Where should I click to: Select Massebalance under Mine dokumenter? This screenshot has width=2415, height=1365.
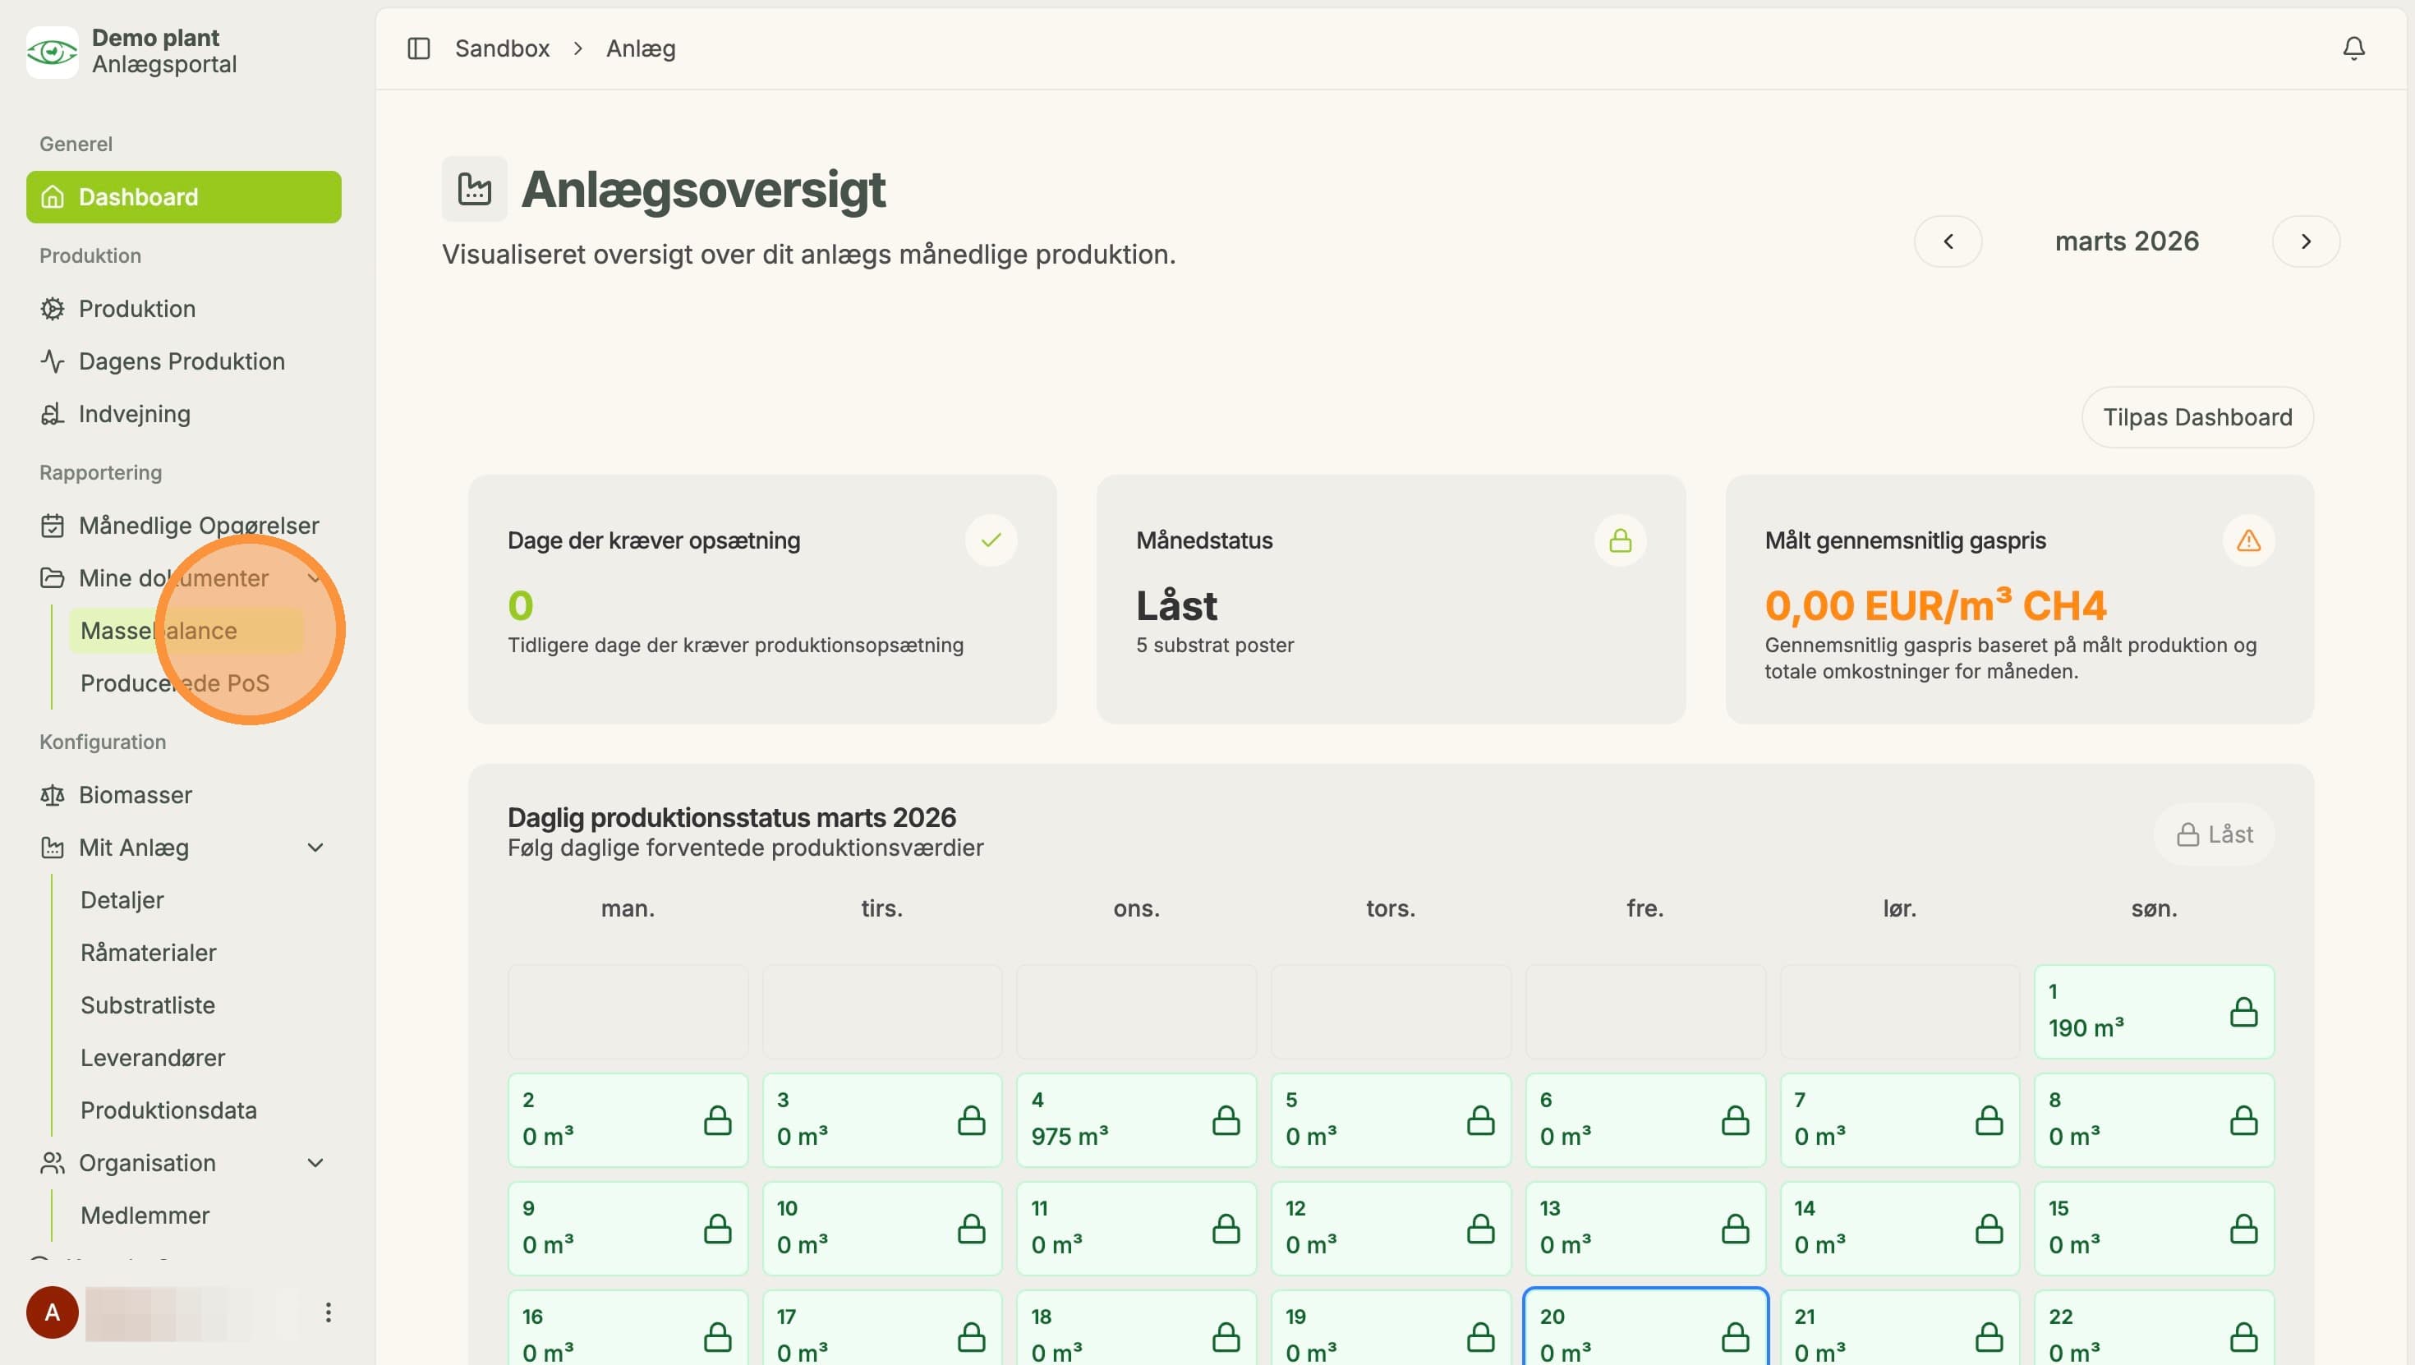click(186, 630)
